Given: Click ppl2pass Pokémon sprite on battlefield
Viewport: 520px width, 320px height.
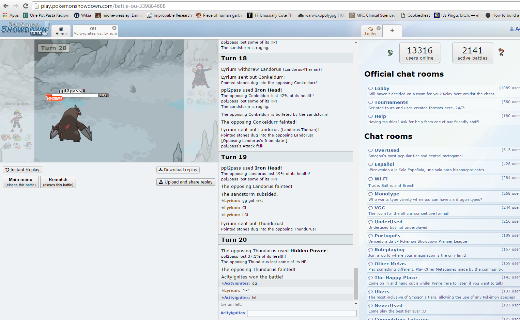Looking at the screenshot, I should click(71, 123).
